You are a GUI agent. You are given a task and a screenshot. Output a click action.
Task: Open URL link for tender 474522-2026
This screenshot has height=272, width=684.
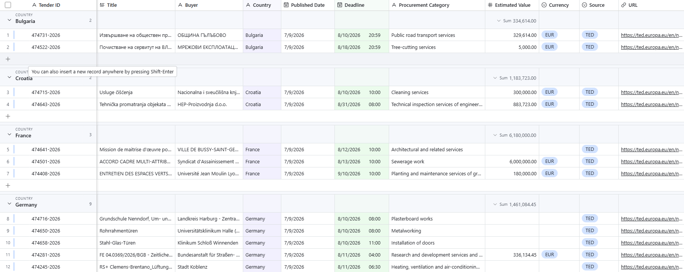652,47
